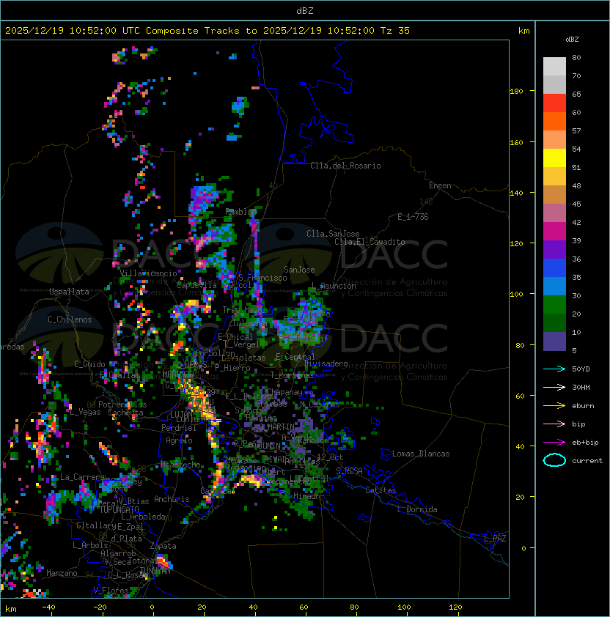Click the -20 km horizontal axis tick
This screenshot has height=617, width=610.
point(100,607)
